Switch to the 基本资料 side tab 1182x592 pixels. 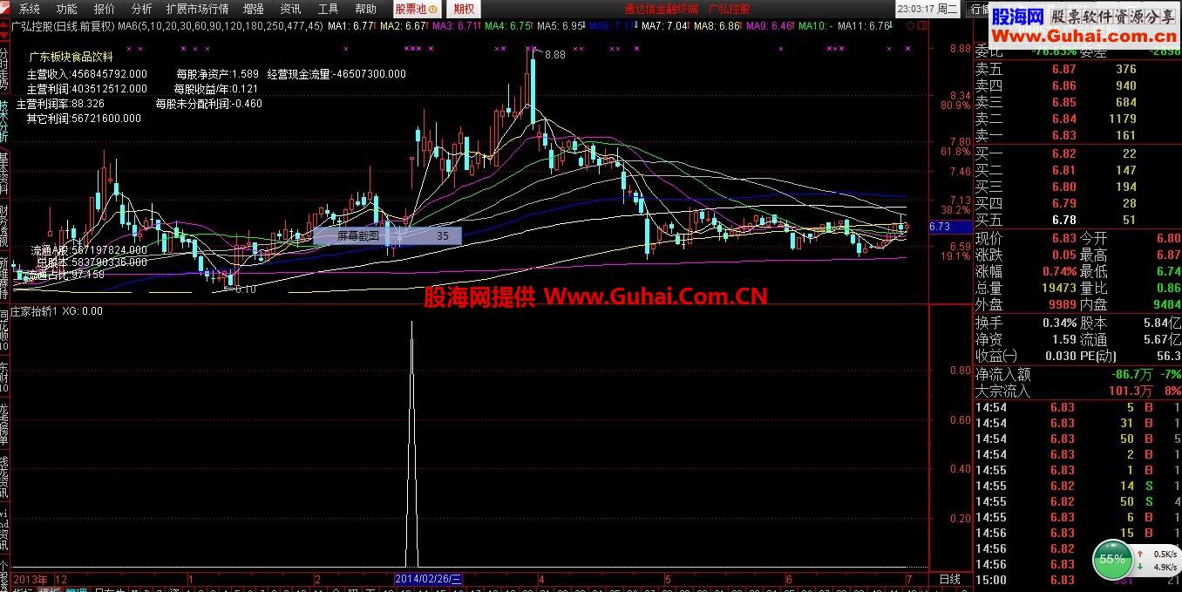coord(4,174)
